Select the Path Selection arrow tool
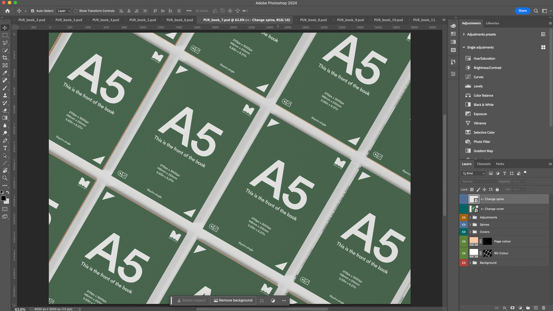Image resolution: width=553 pixels, height=311 pixels. pyautogui.click(x=5, y=155)
